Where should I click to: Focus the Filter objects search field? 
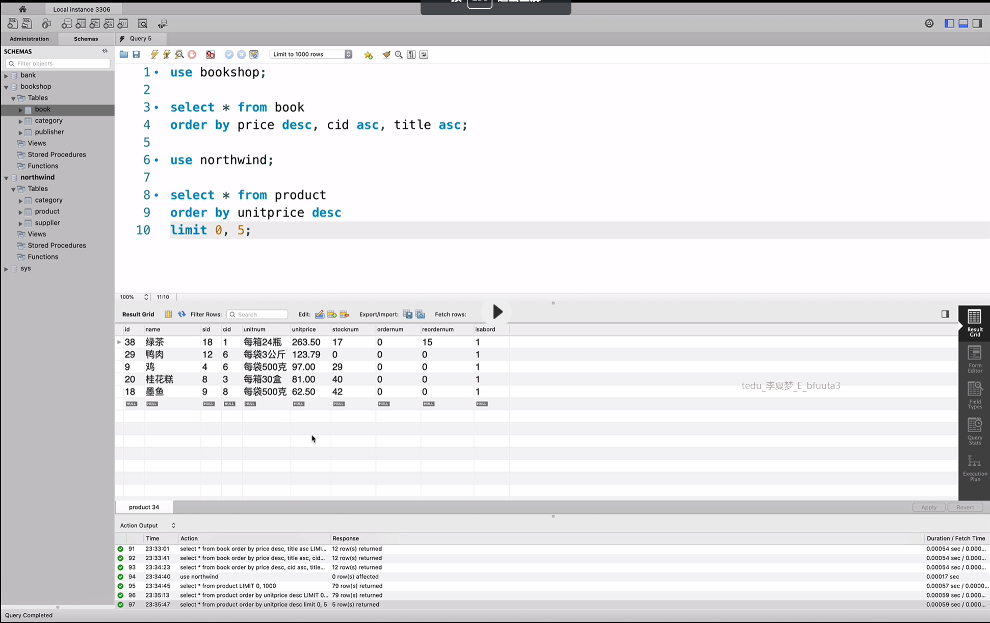(x=58, y=63)
